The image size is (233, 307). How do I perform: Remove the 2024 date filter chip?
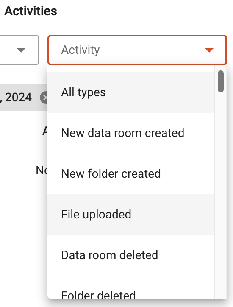pyautogui.click(x=44, y=97)
